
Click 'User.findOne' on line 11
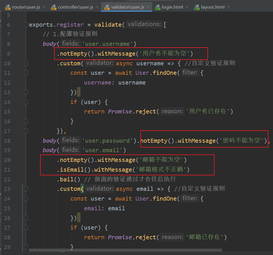coord(156,73)
